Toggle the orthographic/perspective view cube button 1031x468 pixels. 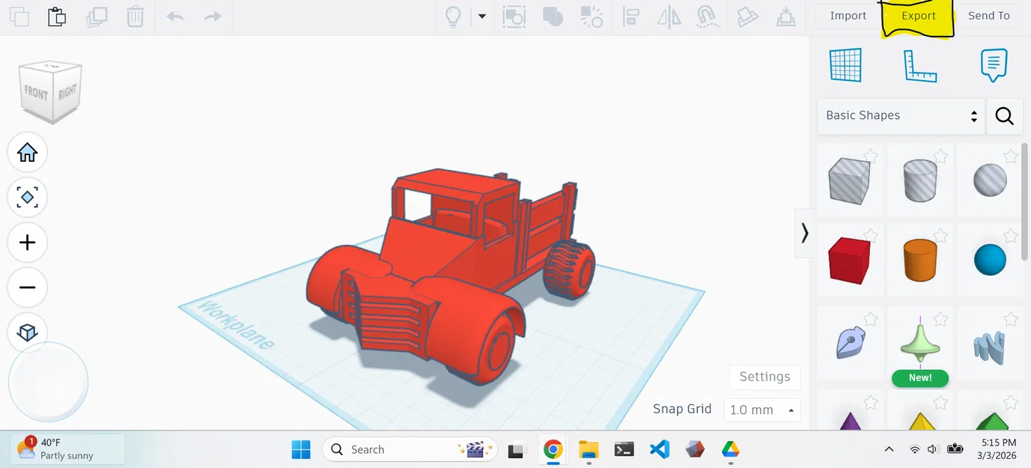(28, 332)
